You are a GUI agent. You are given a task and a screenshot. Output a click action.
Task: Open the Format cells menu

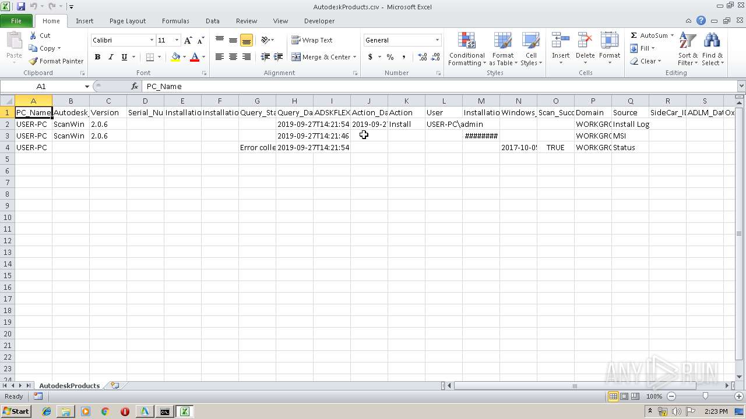[x=610, y=49]
